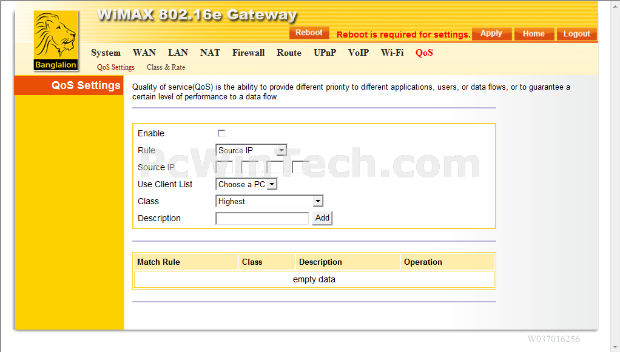Open the Class dropdown set to Highest
Image resolution: width=620 pixels, height=352 pixels.
[x=269, y=201]
